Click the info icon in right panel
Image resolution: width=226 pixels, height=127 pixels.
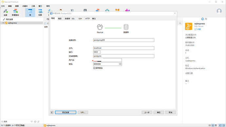202,19
